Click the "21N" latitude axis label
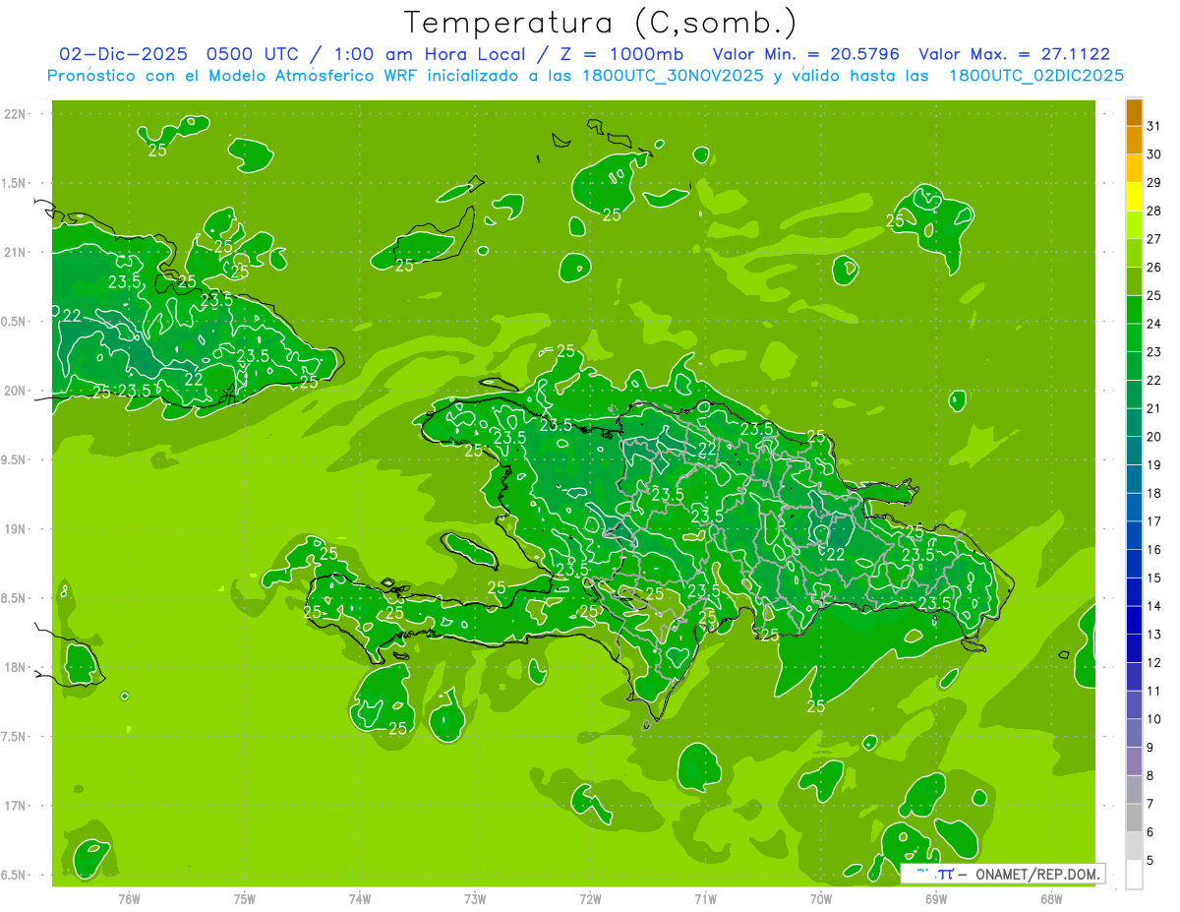This screenshot has width=1180, height=912. [17, 252]
